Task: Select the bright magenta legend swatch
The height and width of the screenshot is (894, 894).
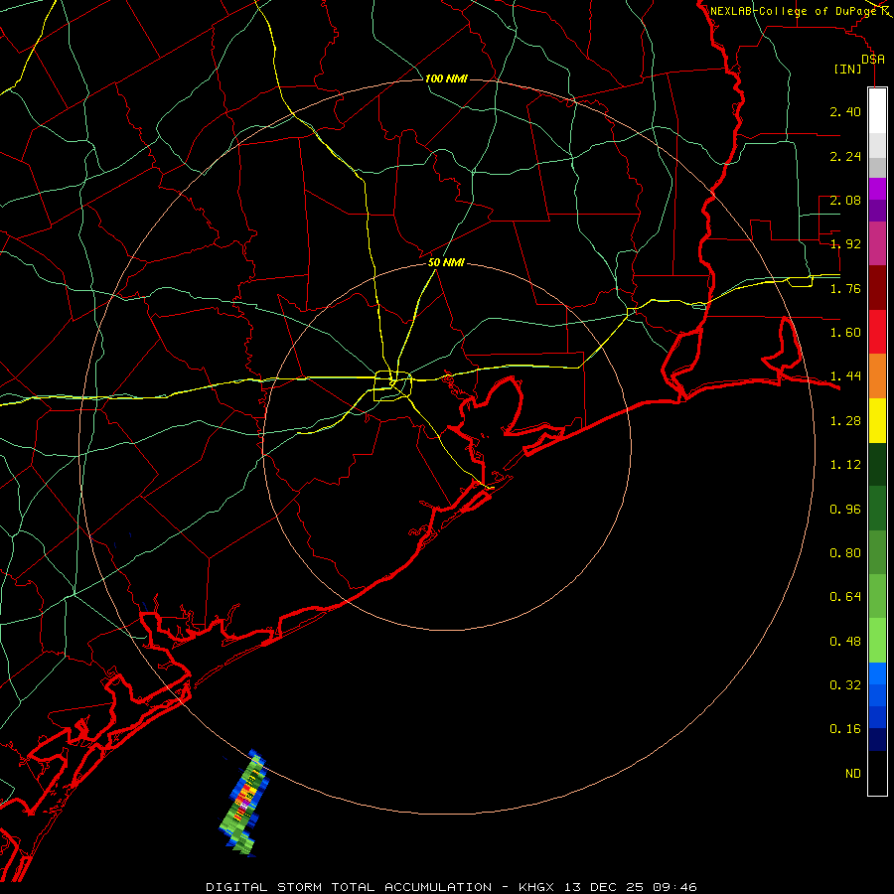Action: pyautogui.click(x=877, y=189)
